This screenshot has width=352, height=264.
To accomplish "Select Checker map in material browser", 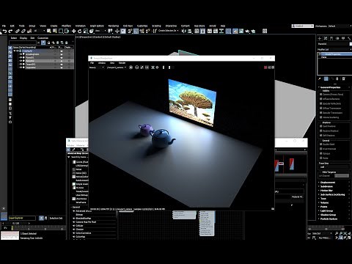I will [x=80, y=230].
